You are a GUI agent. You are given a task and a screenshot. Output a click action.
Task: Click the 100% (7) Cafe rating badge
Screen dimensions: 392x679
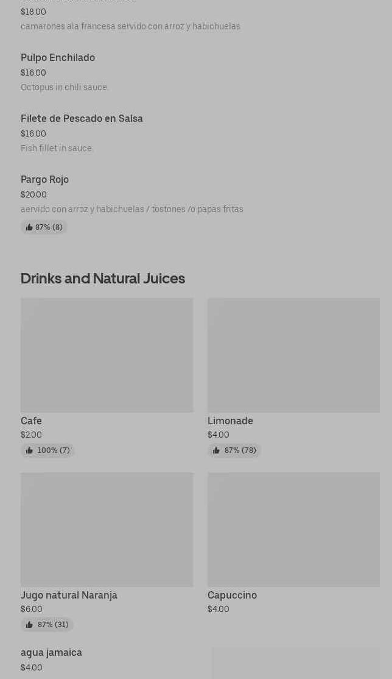[47, 450]
